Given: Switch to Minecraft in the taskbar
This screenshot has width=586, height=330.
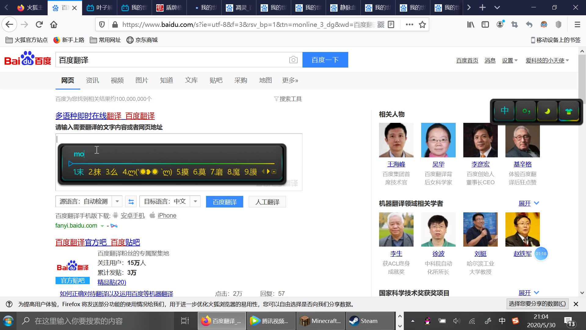Looking at the screenshot, I should [320, 321].
